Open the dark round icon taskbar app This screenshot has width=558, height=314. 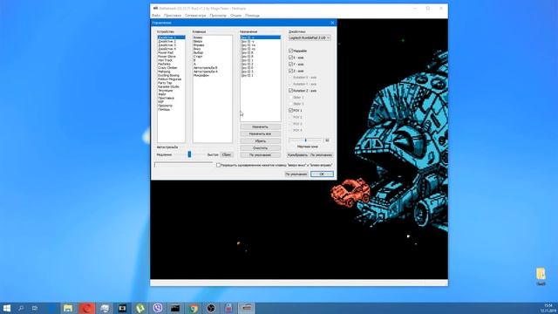point(211,308)
